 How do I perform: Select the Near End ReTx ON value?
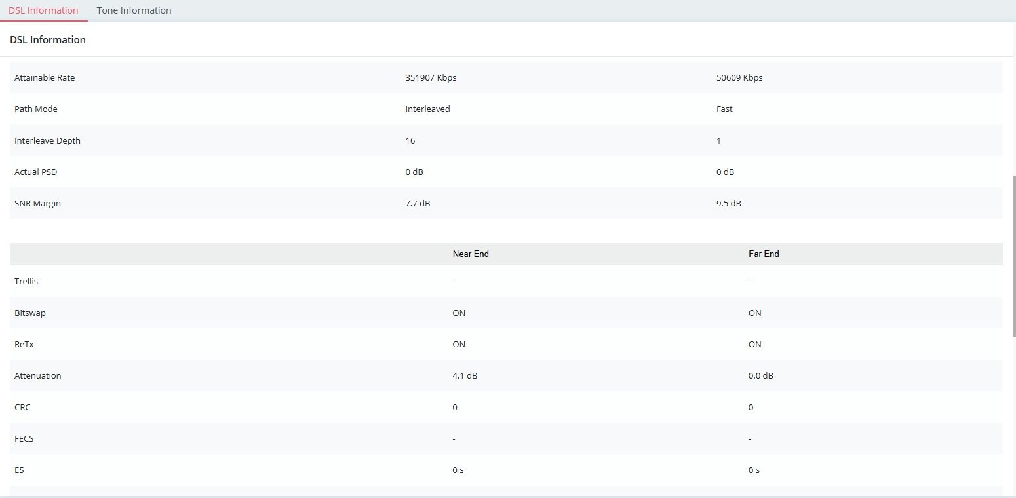[x=459, y=344]
